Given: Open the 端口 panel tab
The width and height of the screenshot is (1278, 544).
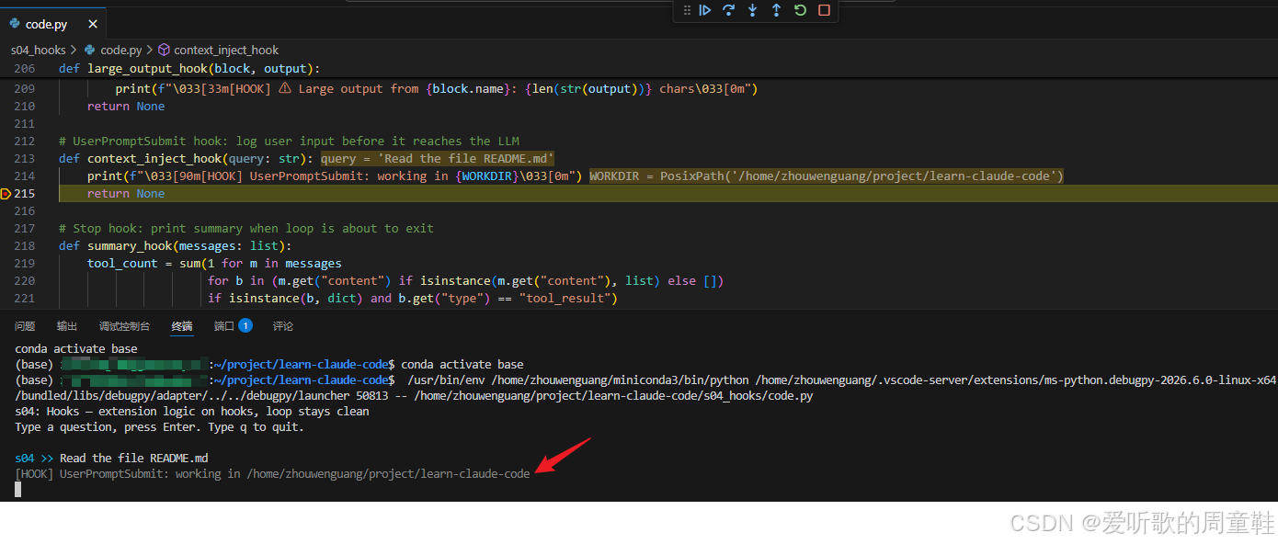Looking at the screenshot, I should [x=224, y=326].
